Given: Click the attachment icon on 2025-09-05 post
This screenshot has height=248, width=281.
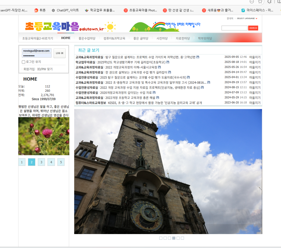Looking at the screenshot, I should click(198, 57).
